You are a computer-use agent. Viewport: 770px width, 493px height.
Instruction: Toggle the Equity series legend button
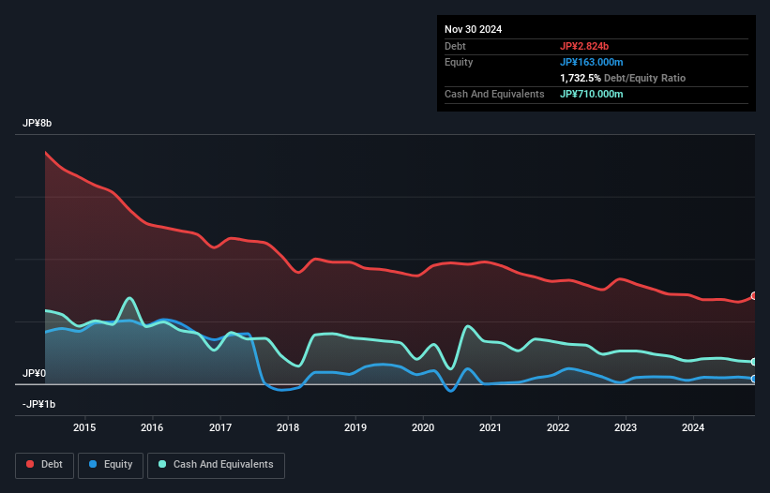111,465
